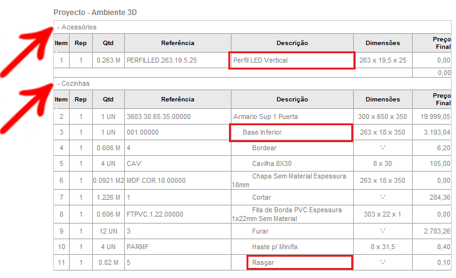Viewport: 456px width, 278px height.
Task: Select the Perfil LED Vertical description cell
Action: [x=292, y=60]
